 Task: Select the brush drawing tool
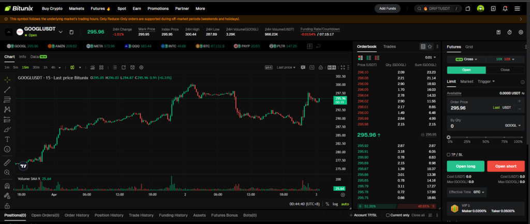[7, 130]
